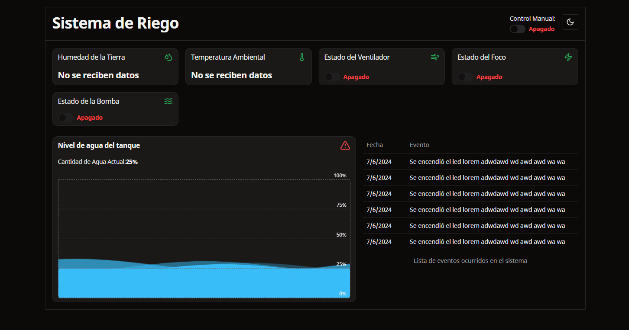This screenshot has height=330, width=629.
Task: Click the Sistema de Riego title
Action: click(x=116, y=23)
